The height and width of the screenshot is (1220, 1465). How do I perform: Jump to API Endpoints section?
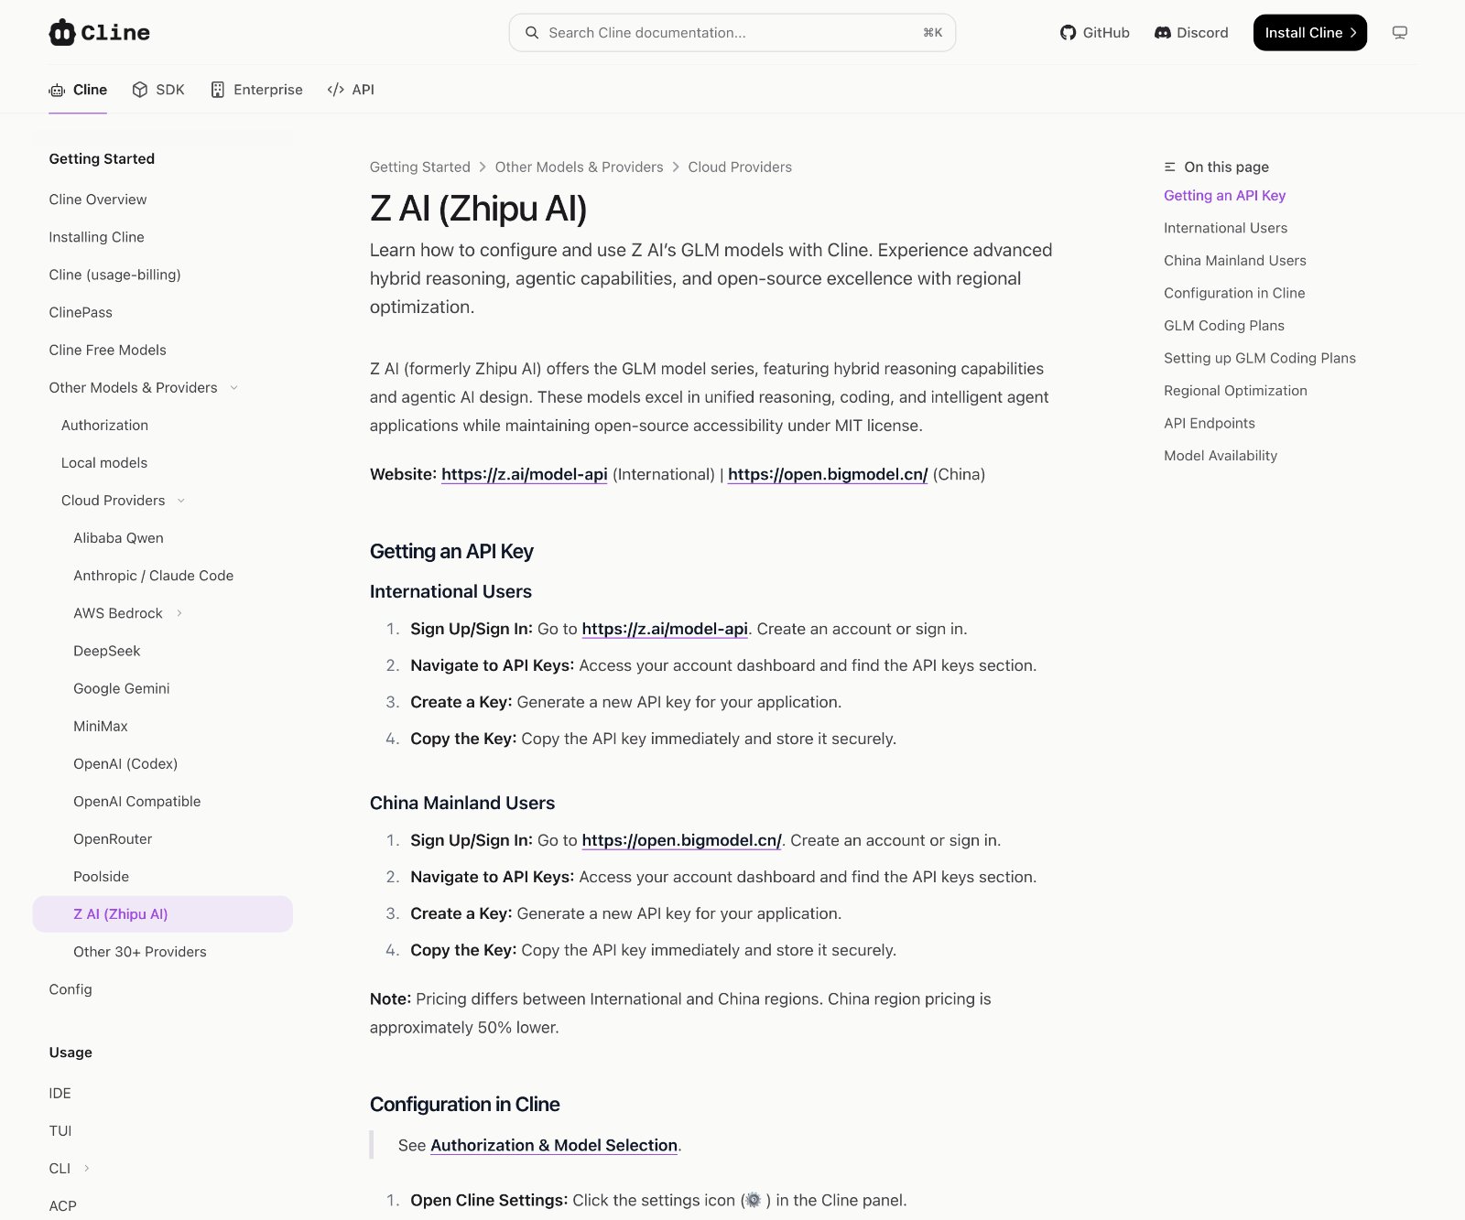click(x=1210, y=423)
